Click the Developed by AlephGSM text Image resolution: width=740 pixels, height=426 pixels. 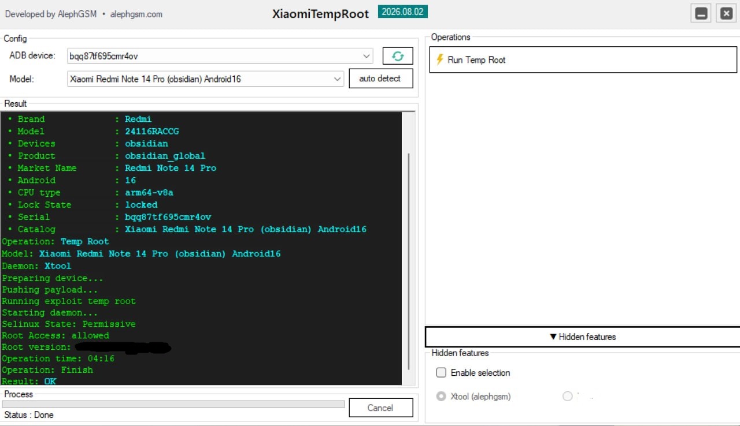click(51, 14)
